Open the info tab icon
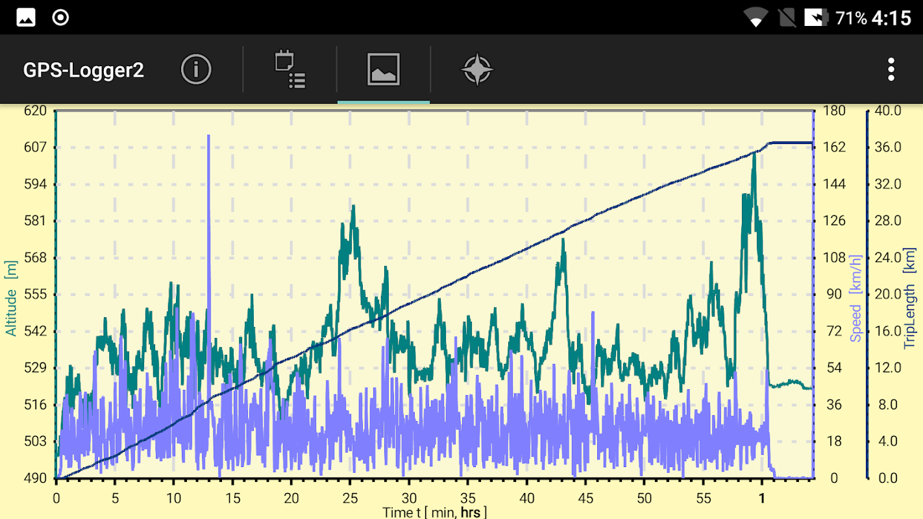Screen dimensions: 923x519 196,69
